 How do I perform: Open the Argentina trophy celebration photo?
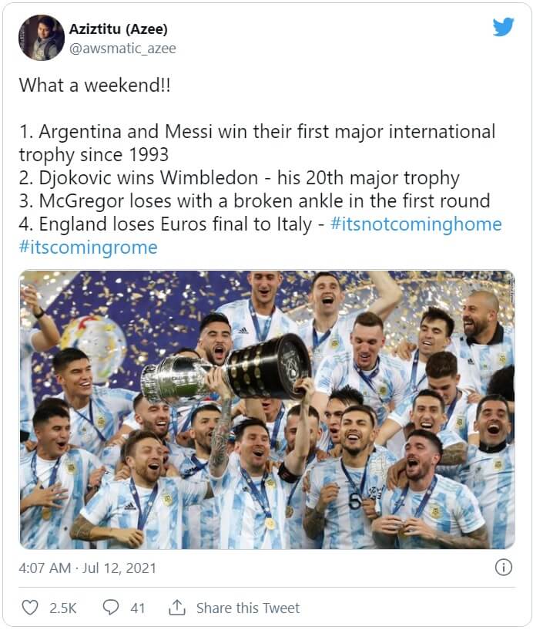[266, 409]
